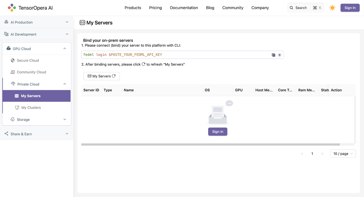The image size is (364, 197).
Task: Click the Share & Earn share icon
Action: [x=6, y=134]
